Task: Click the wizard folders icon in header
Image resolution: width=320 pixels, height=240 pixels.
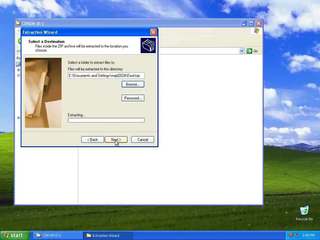Action: [148, 45]
